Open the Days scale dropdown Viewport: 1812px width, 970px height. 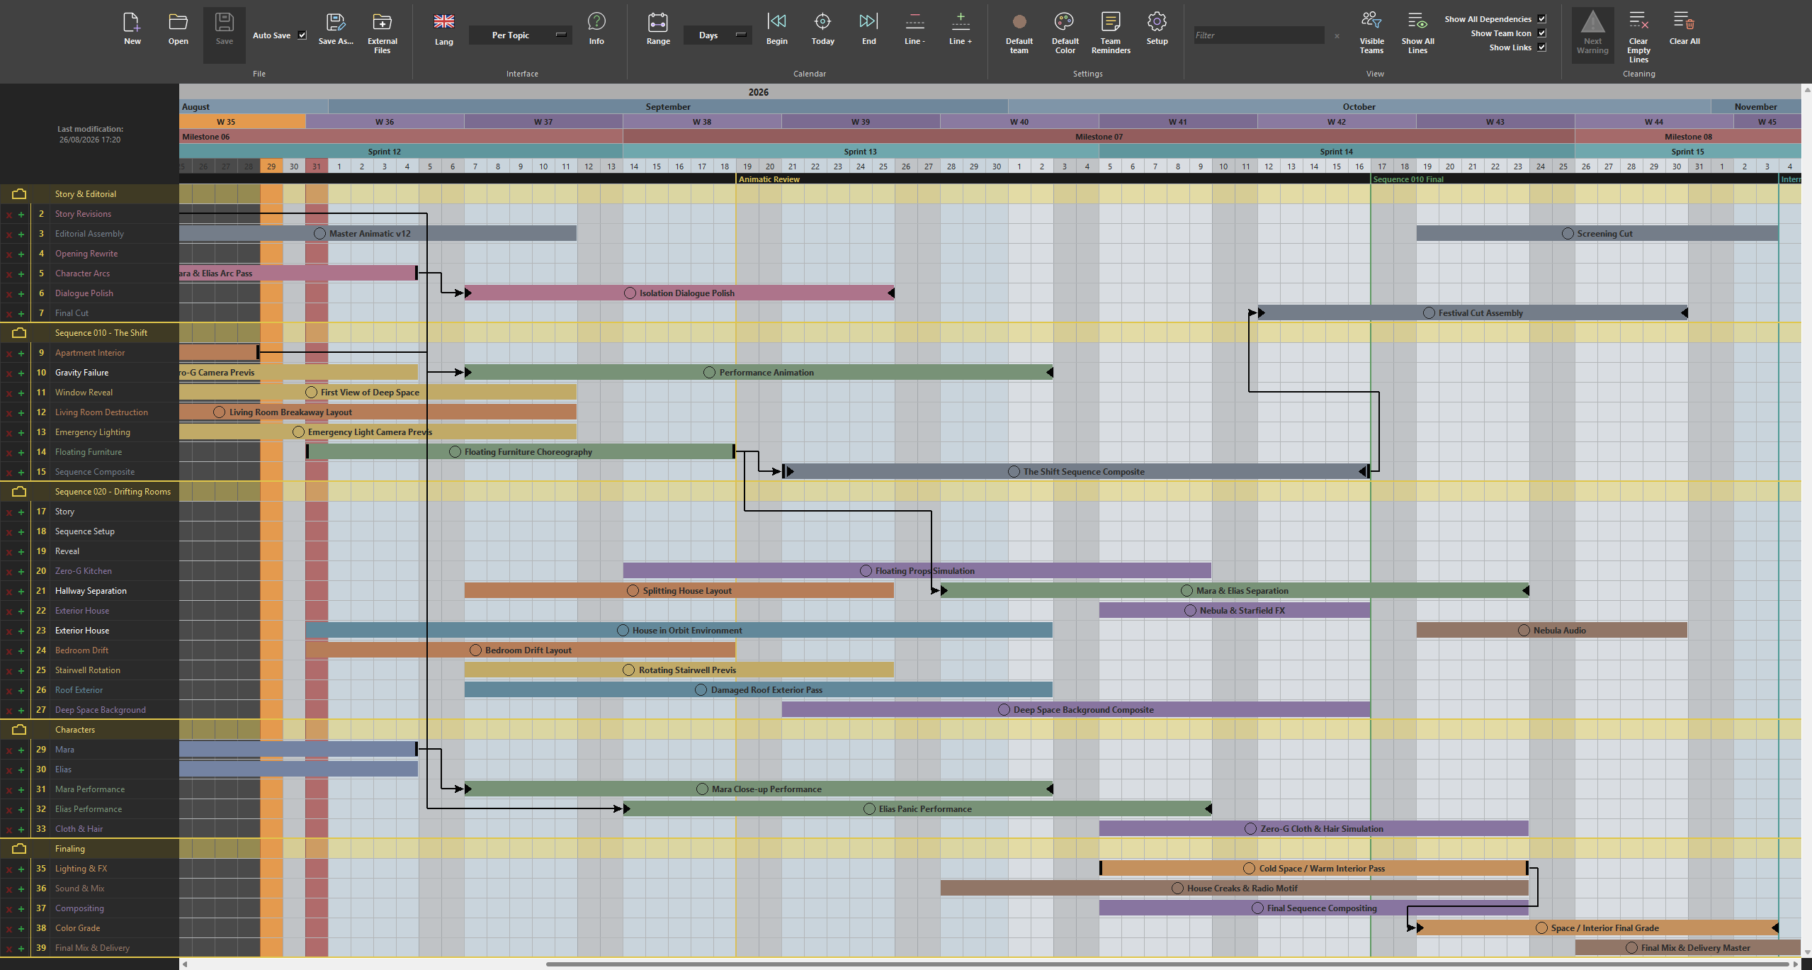[718, 35]
